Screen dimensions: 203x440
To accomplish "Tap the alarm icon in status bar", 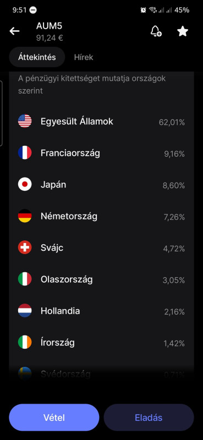I will pyautogui.click(x=143, y=10).
